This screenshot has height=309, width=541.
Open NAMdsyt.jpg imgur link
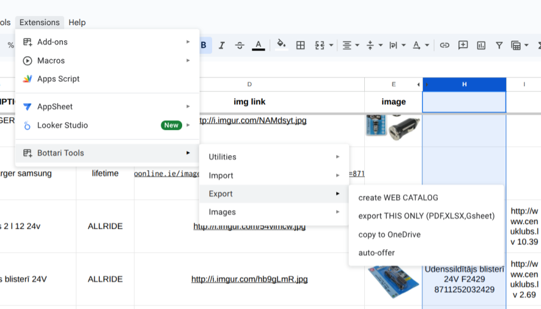253,120
